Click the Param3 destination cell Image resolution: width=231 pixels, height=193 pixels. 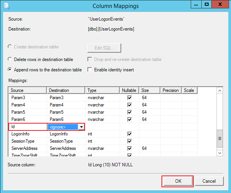(x=66, y=98)
